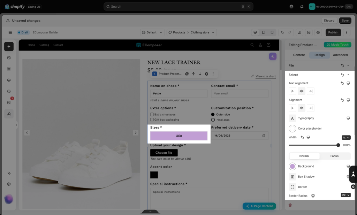Set Alignment to center
Viewport: 357px width, 215px height.
[302, 108]
